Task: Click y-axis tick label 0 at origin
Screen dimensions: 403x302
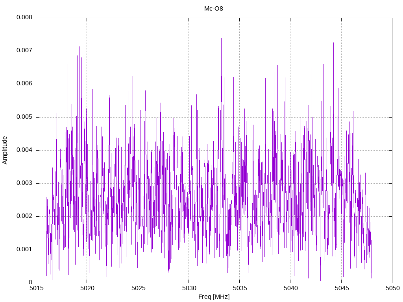Action: pyautogui.click(x=30, y=282)
